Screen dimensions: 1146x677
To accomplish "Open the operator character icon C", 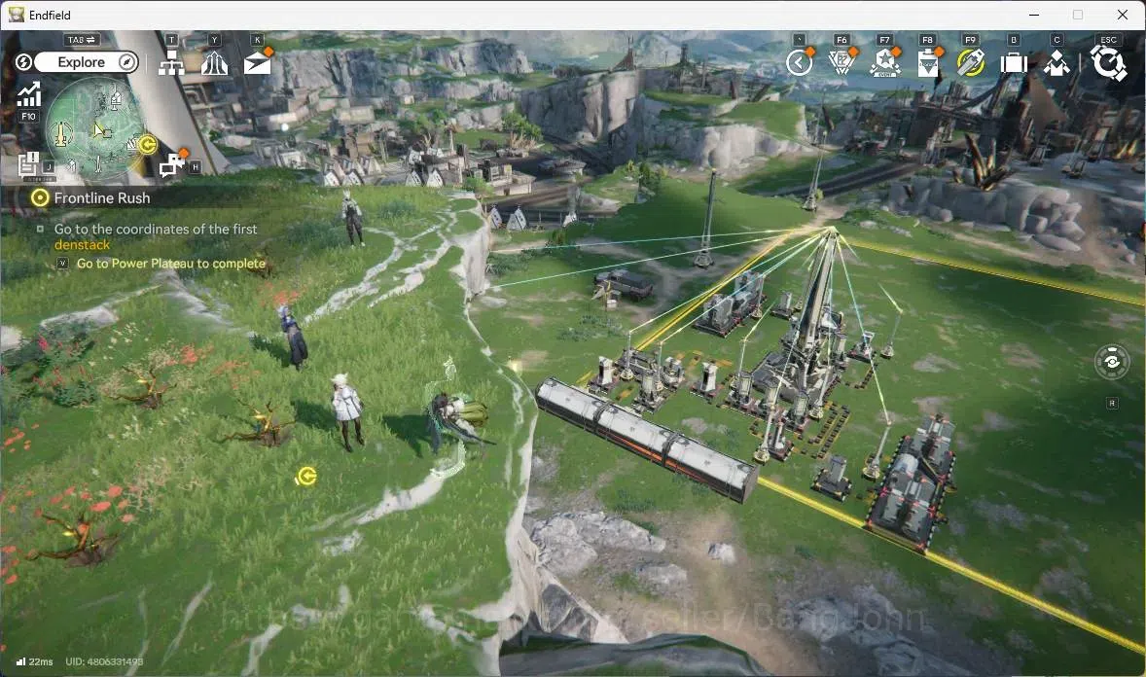I will click(x=1056, y=63).
